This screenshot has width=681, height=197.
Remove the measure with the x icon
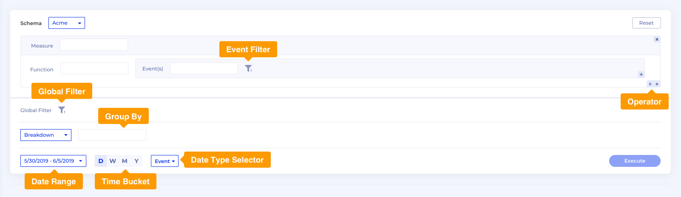(657, 39)
